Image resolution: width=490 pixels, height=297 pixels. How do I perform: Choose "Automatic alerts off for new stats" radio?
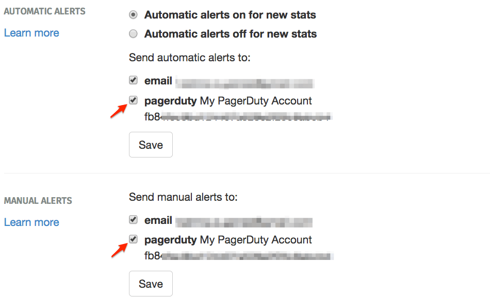tap(134, 34)
